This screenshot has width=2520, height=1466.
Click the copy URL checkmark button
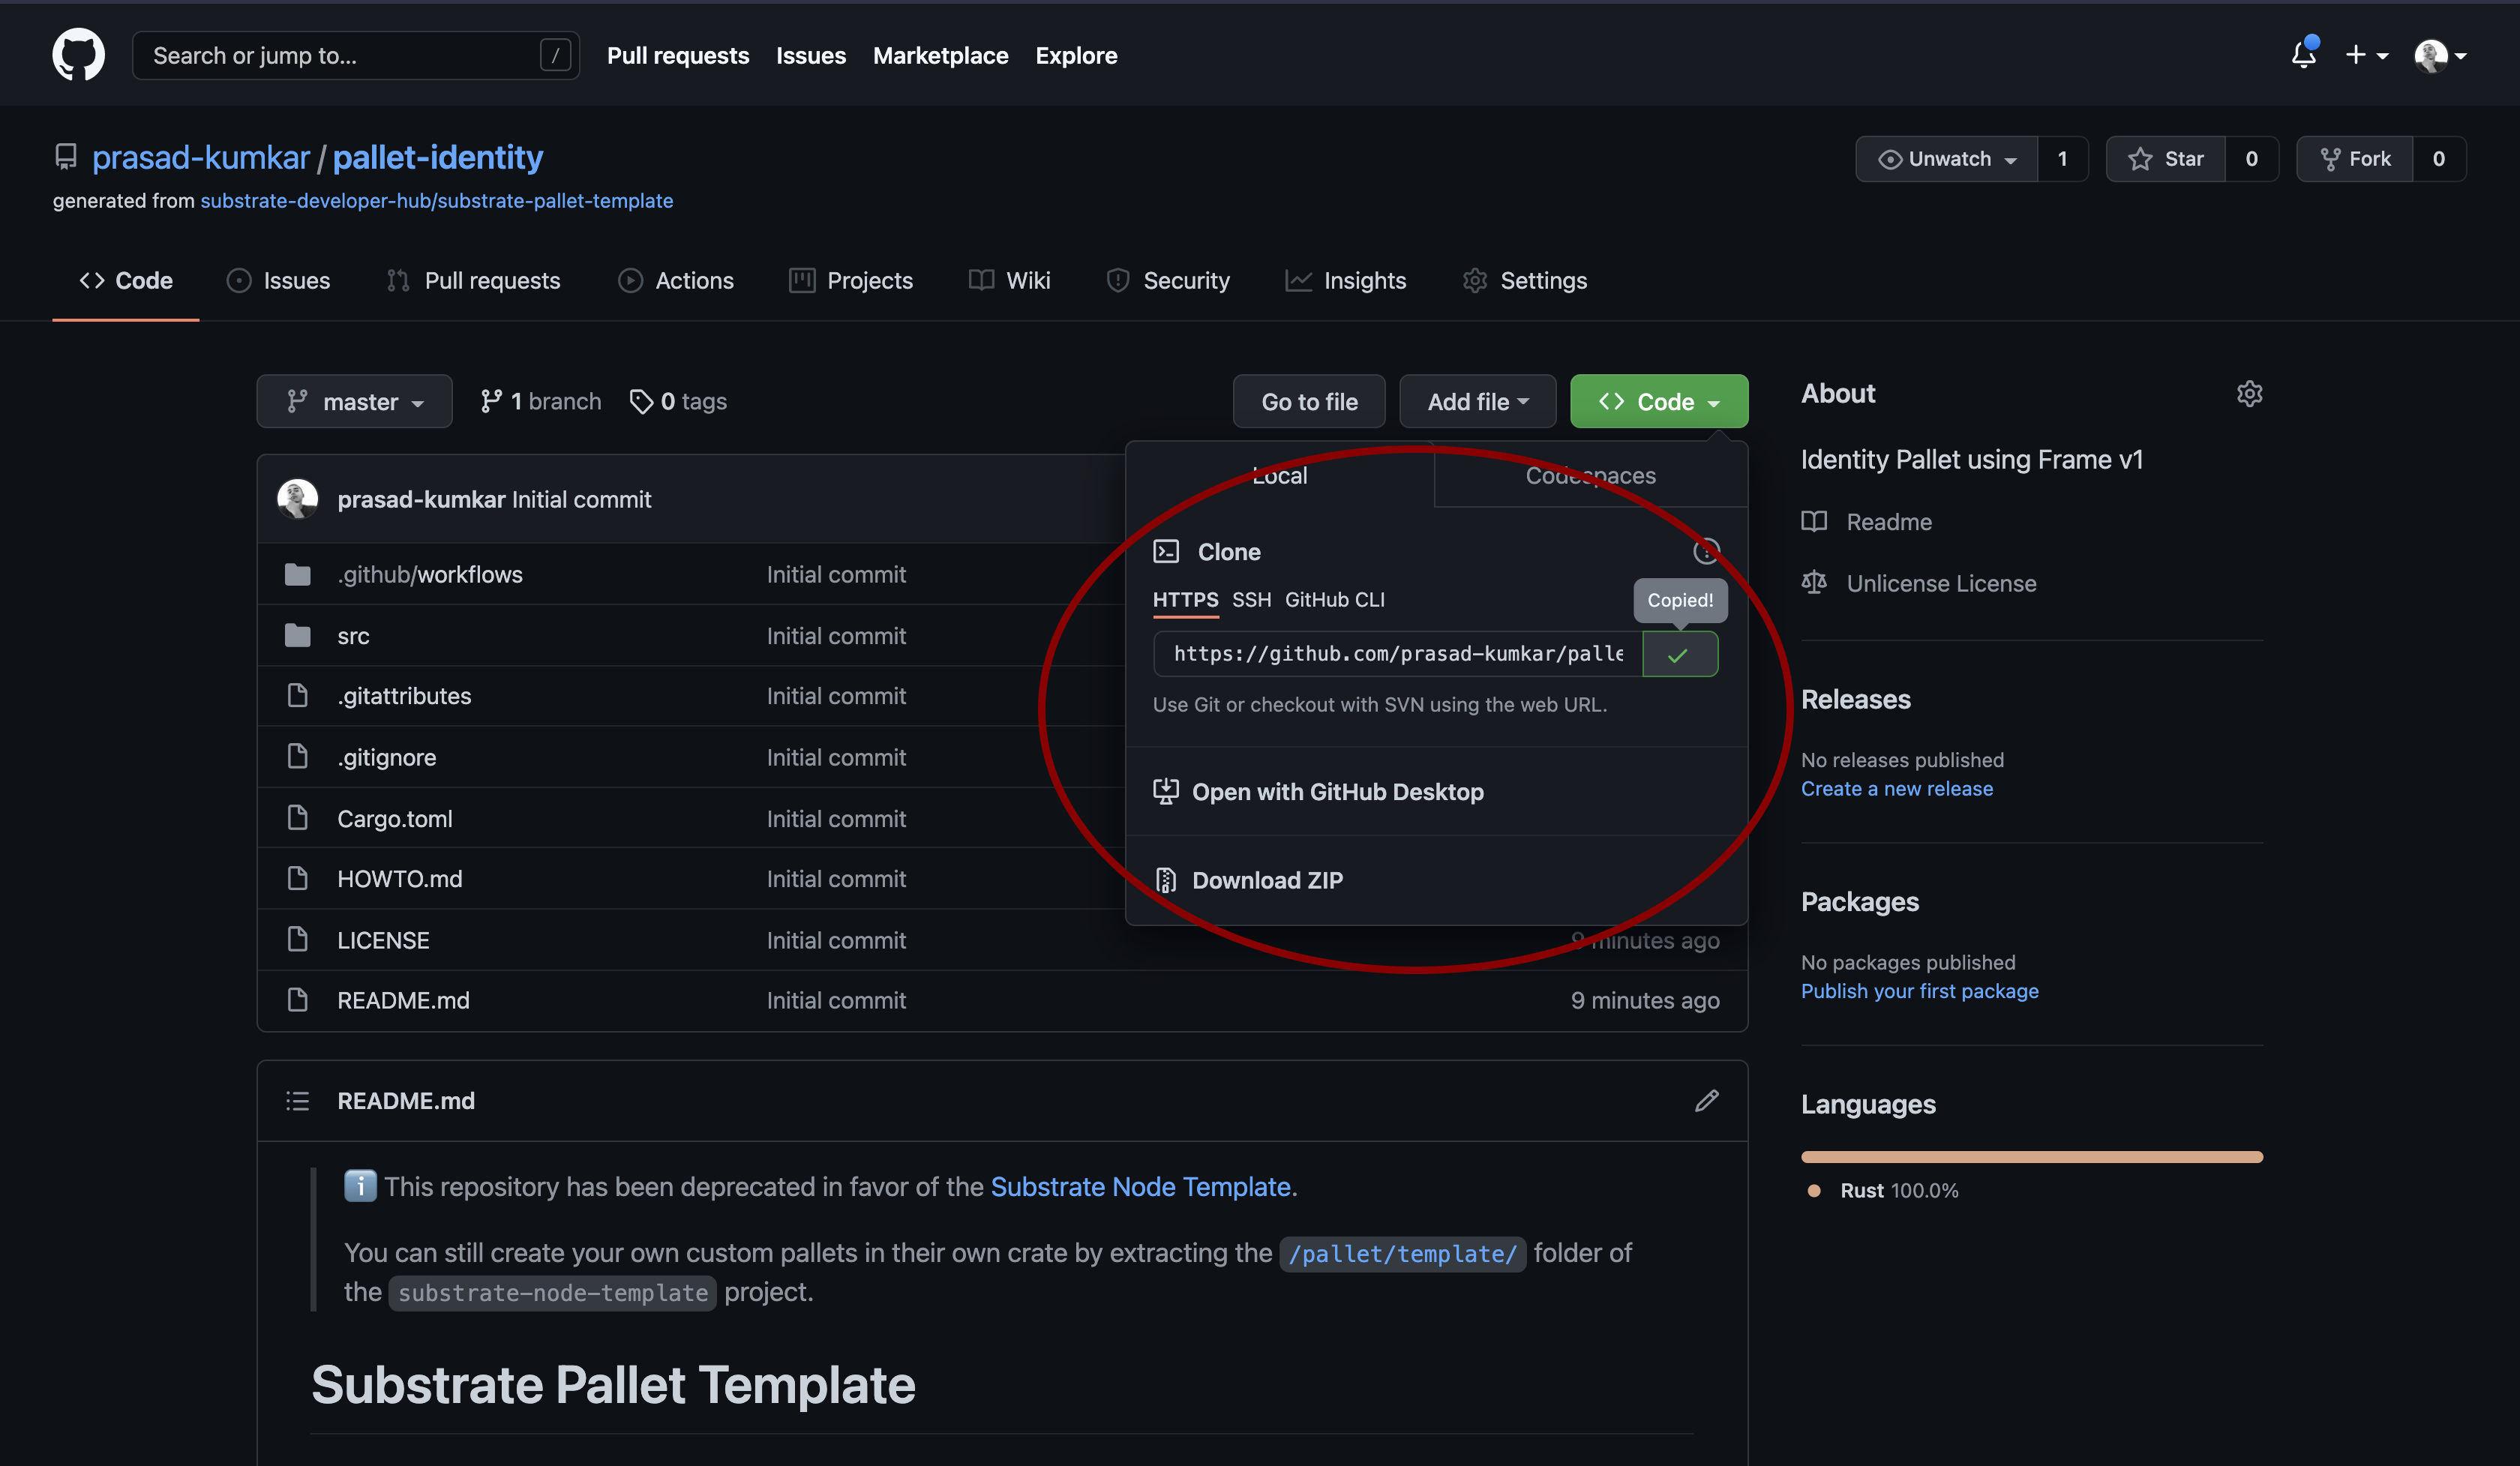click(x=1679, y=654)
